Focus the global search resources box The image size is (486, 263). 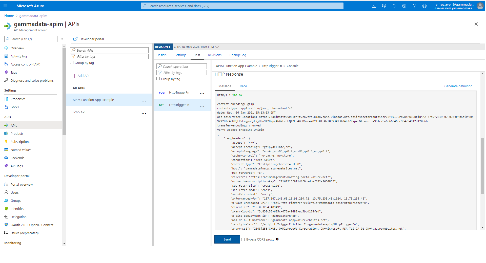click(242, 6)
